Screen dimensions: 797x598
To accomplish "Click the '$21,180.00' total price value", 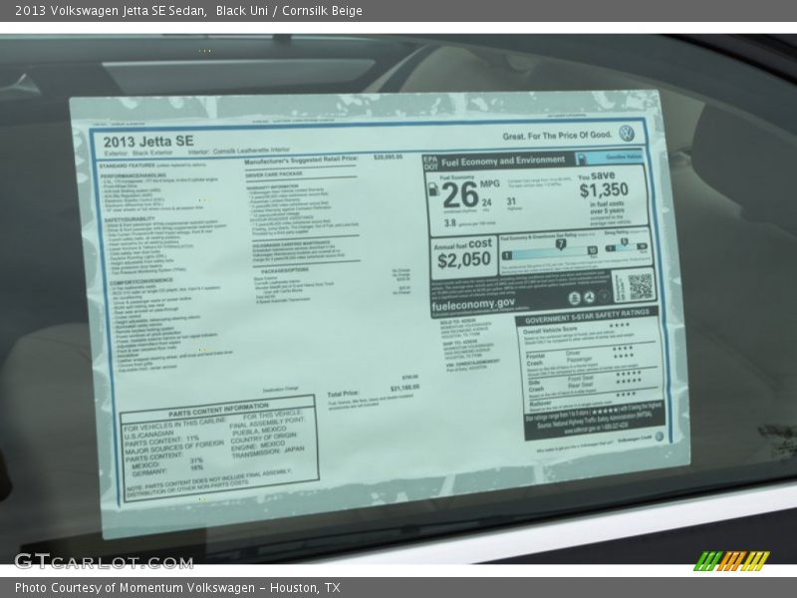I will click(x=404, y=388).
